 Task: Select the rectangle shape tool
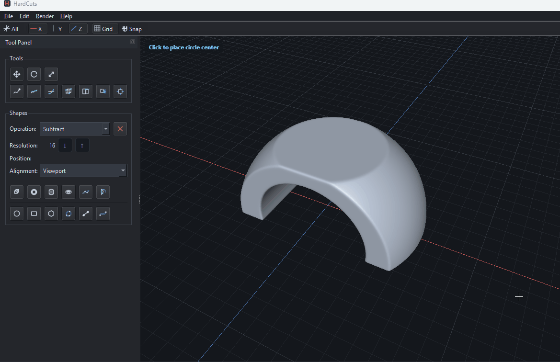[x=34, y=214]
